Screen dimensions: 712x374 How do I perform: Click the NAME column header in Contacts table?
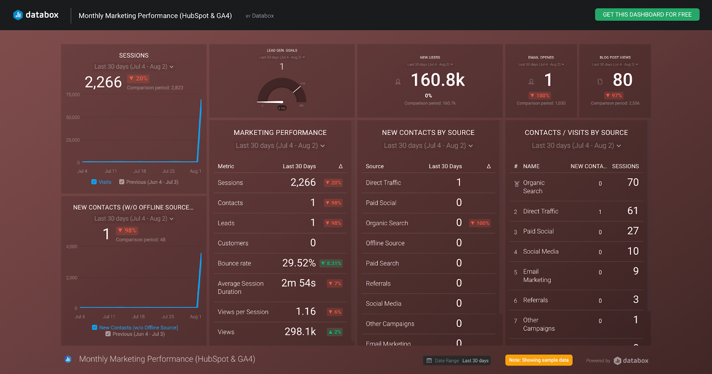[531, 167]
